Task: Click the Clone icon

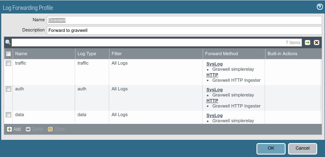Action: click(x=50, y=129)
